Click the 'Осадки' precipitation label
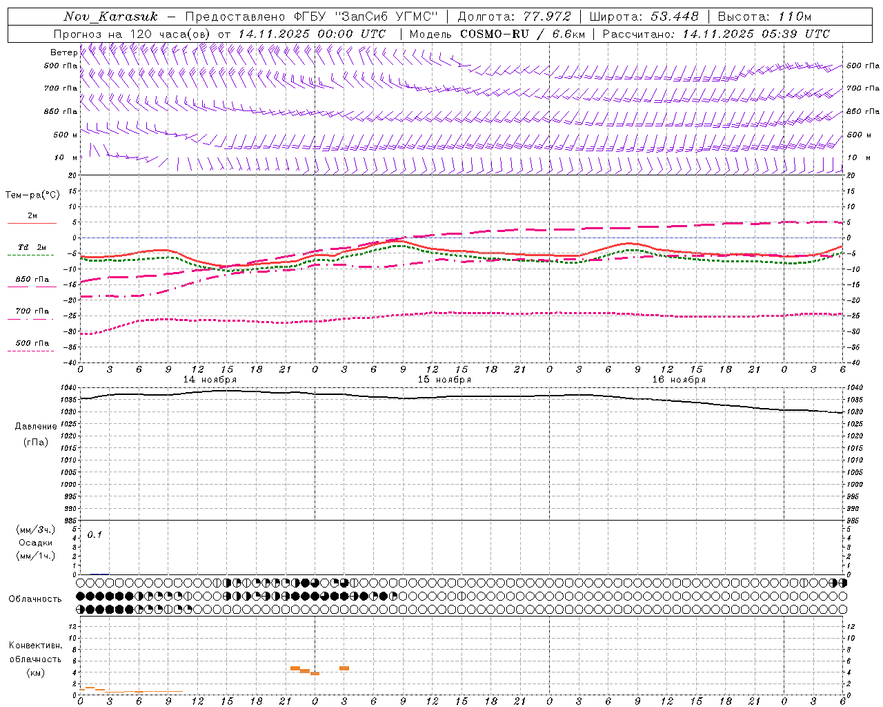 [x=35, y=543]
